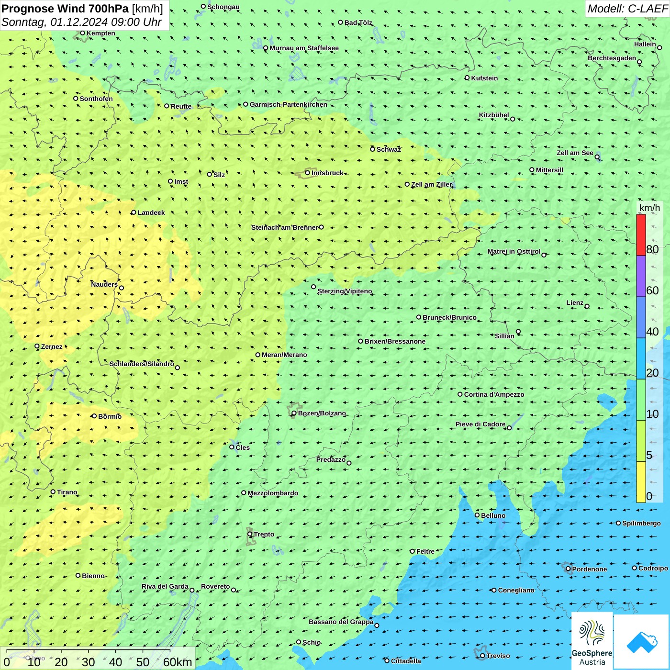
Task: Click the 'Murnau am Staffelsee' label
Action: tap(304, 48)
